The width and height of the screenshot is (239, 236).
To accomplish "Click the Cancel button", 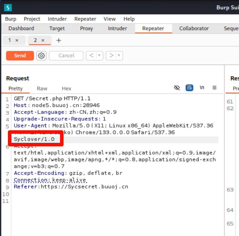I will [x=66, y=55].
